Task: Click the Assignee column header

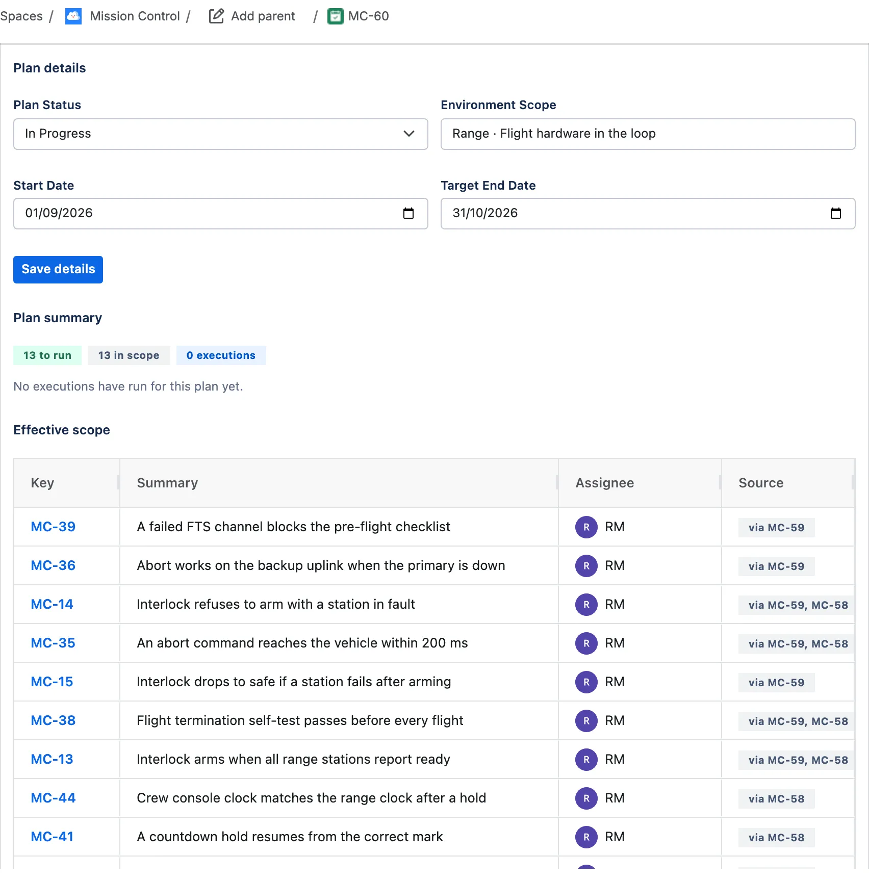Action: 640,483
